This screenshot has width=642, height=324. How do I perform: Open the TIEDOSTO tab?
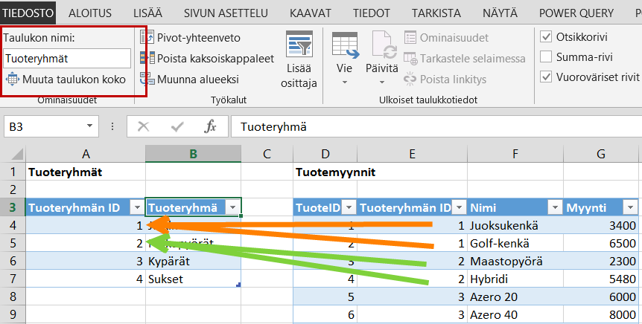tap(30, 13)
